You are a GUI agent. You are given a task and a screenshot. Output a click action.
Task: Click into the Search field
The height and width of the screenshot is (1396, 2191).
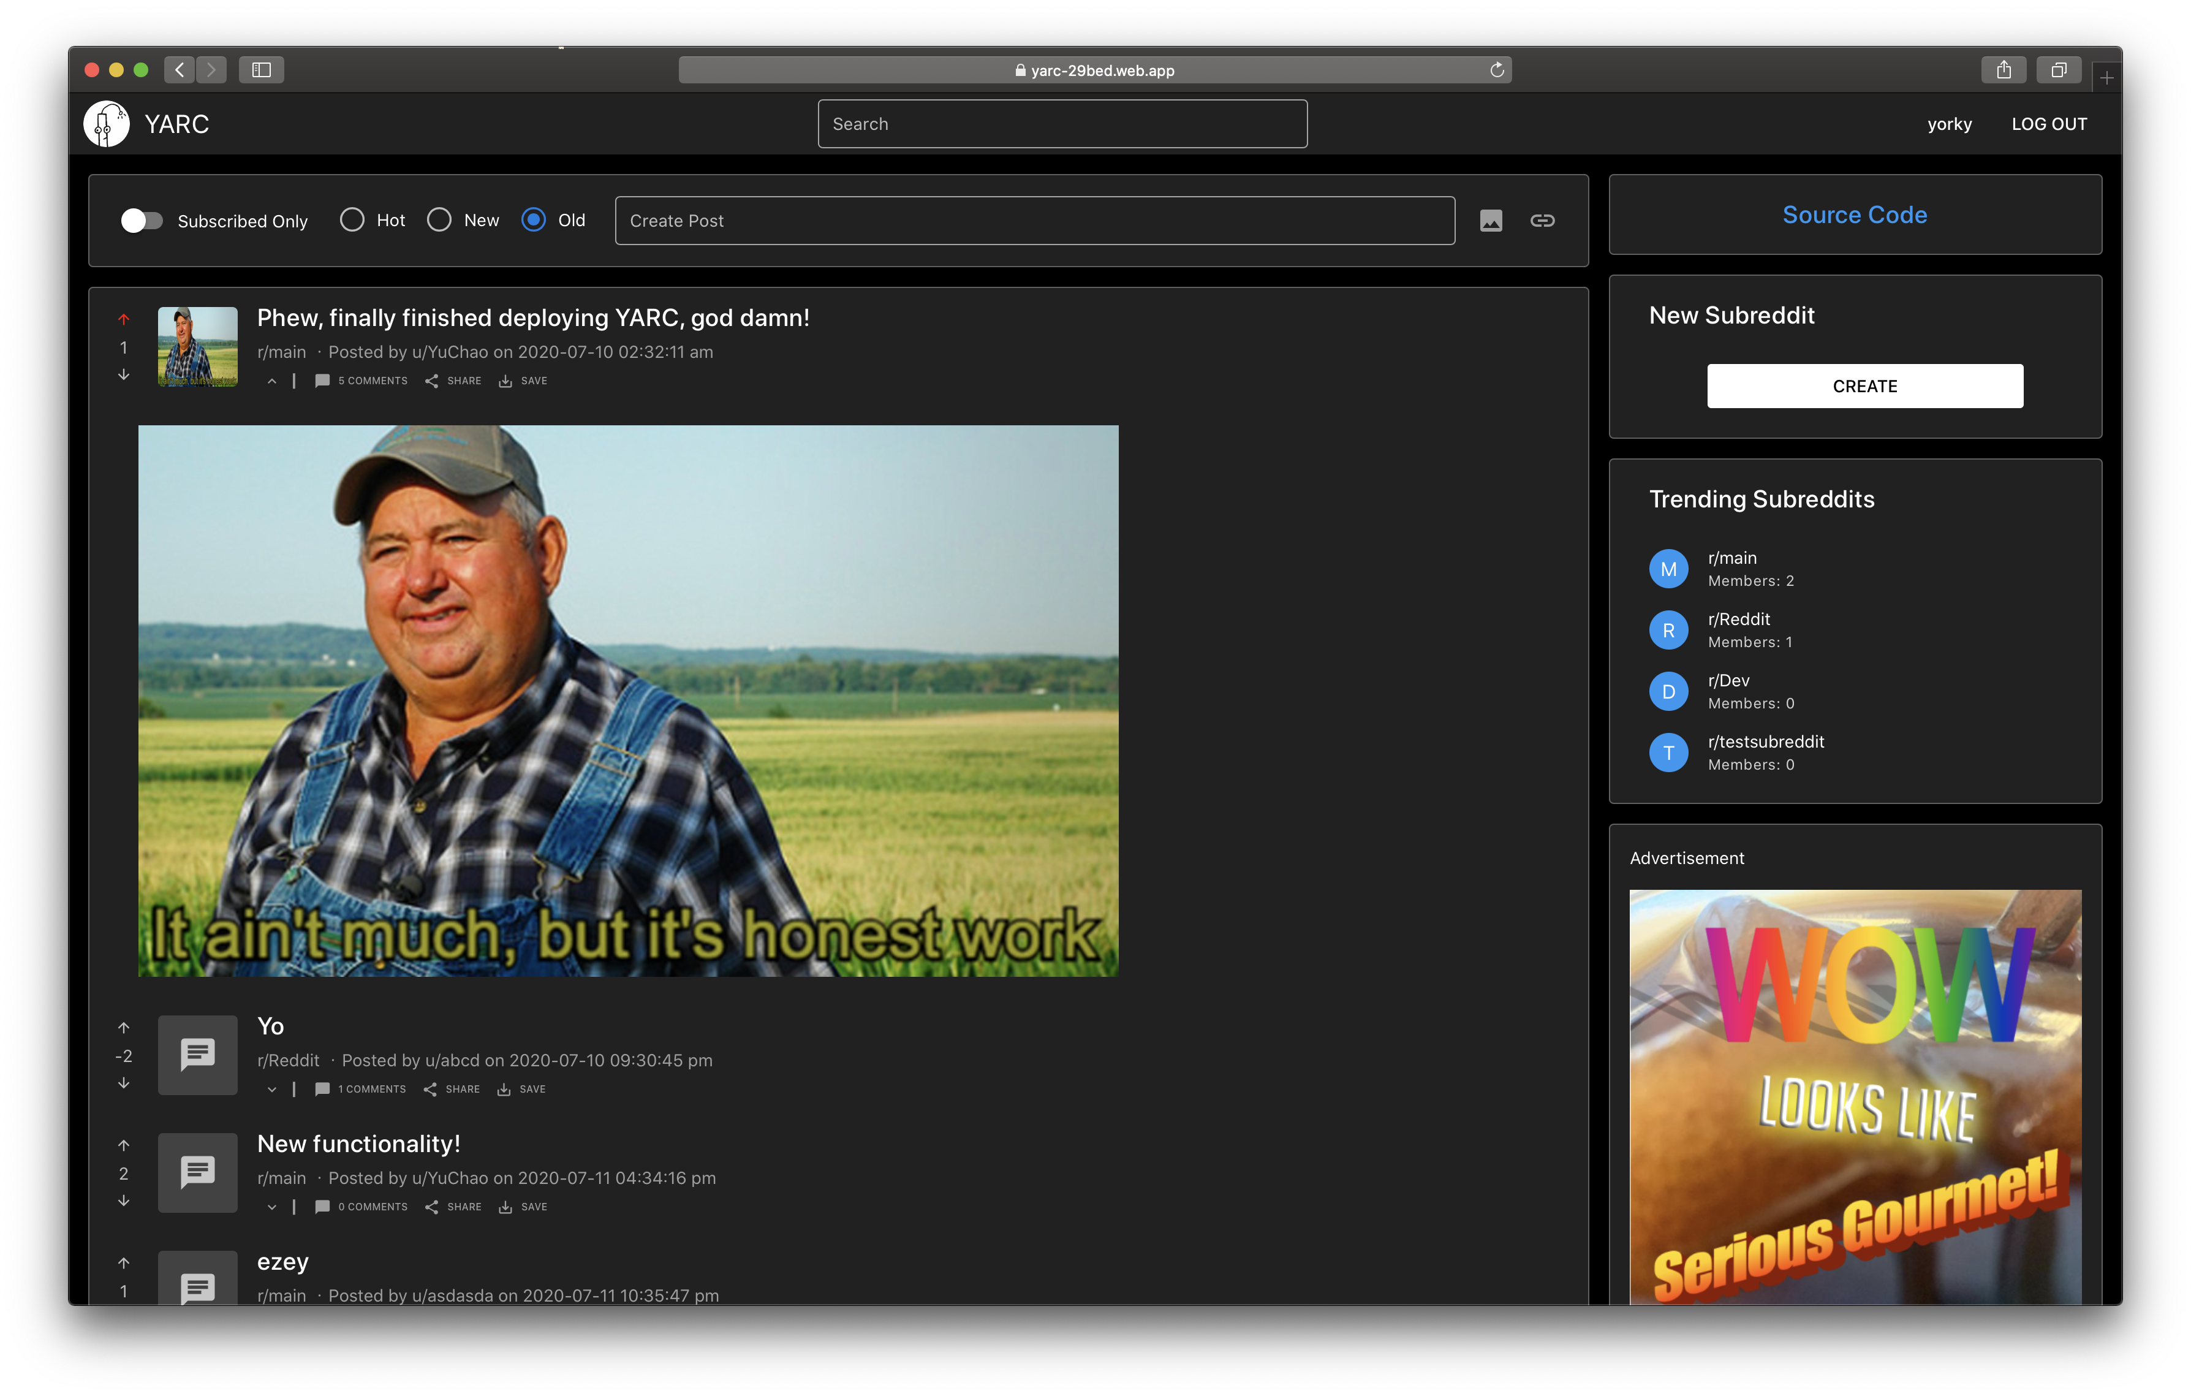click(x=1062, y=124)
